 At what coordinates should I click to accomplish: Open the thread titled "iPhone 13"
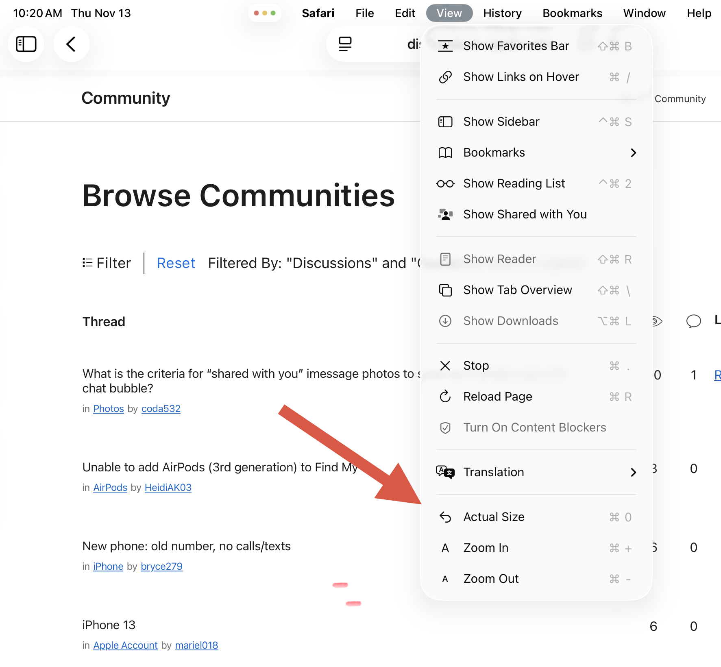click(x=109, y=625)
